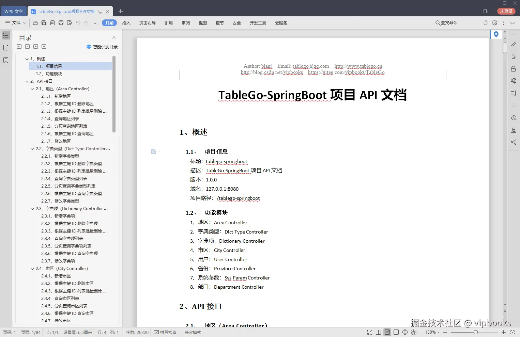Open a new tab with plus button
This screenshot has width=520, height=337.
(x=121, y=11)
